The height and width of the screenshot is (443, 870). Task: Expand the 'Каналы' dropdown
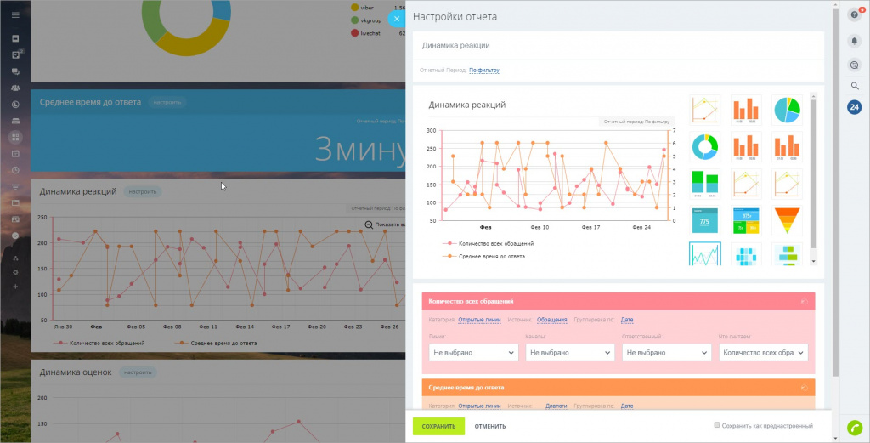tap(570, 353)
